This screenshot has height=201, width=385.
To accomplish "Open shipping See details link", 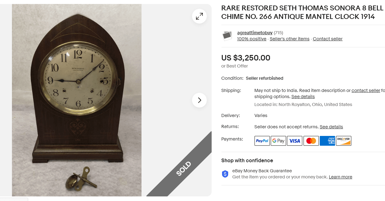I will click(303, 97).
